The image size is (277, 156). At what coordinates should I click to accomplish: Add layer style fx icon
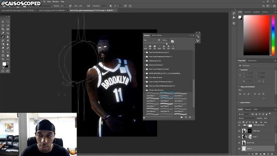click(x=253, y=154)
